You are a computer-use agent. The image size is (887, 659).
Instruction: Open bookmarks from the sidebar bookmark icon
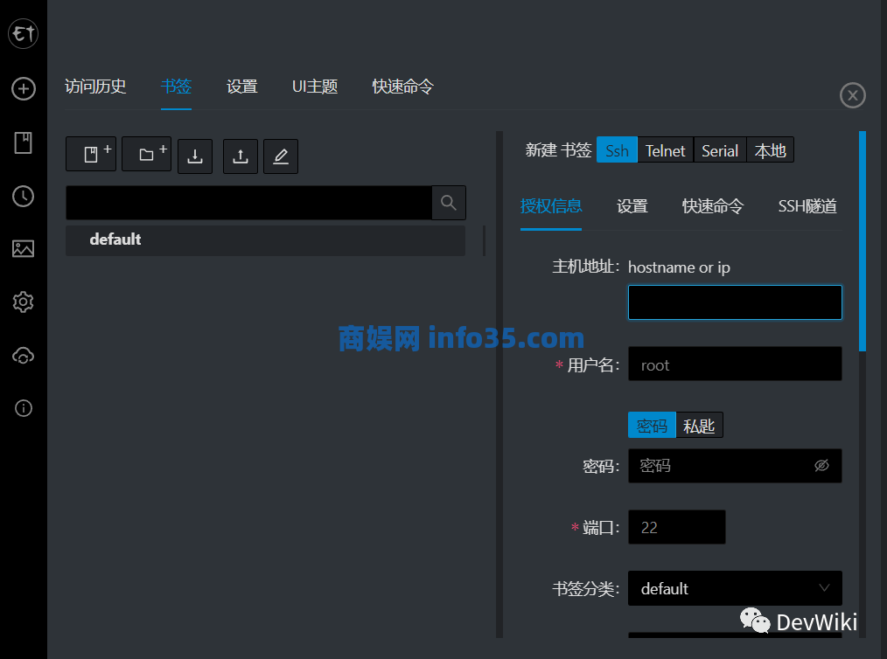24,142
